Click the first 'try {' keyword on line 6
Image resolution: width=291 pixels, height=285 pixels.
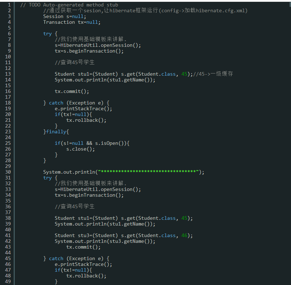pyautogui.click(x=50, y=34)
